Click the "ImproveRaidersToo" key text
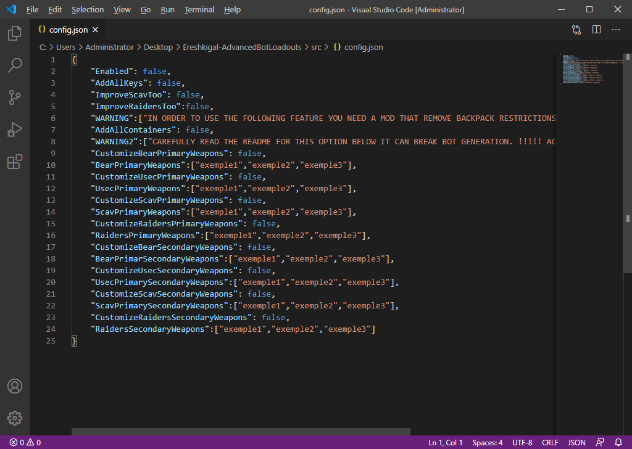 (136, 106)
